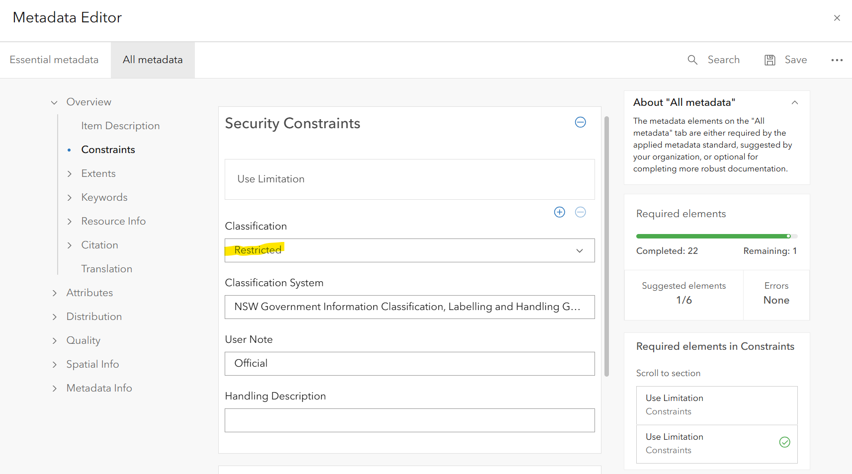This screenshot has height=474, width=852.
Task: Click the User Note field containing Official
Action: (x=410, y=364)
